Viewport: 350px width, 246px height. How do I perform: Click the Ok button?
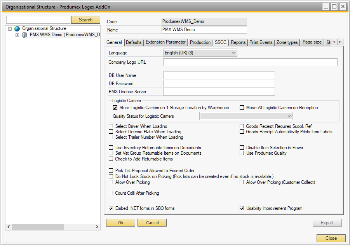click(120, 222)
